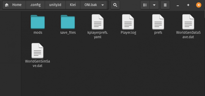Go to Home in the path bar
The height and width of the screenshot is (96, 205).
coord(14,5)
